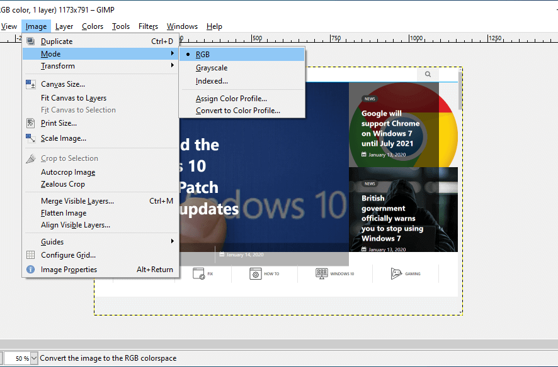Click the horizontal ruler at 1000 mark
558x367 pixels.
(x=416, y=38)
